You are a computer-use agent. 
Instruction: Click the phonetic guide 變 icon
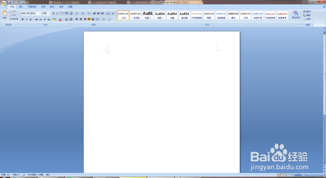[66, 13]
